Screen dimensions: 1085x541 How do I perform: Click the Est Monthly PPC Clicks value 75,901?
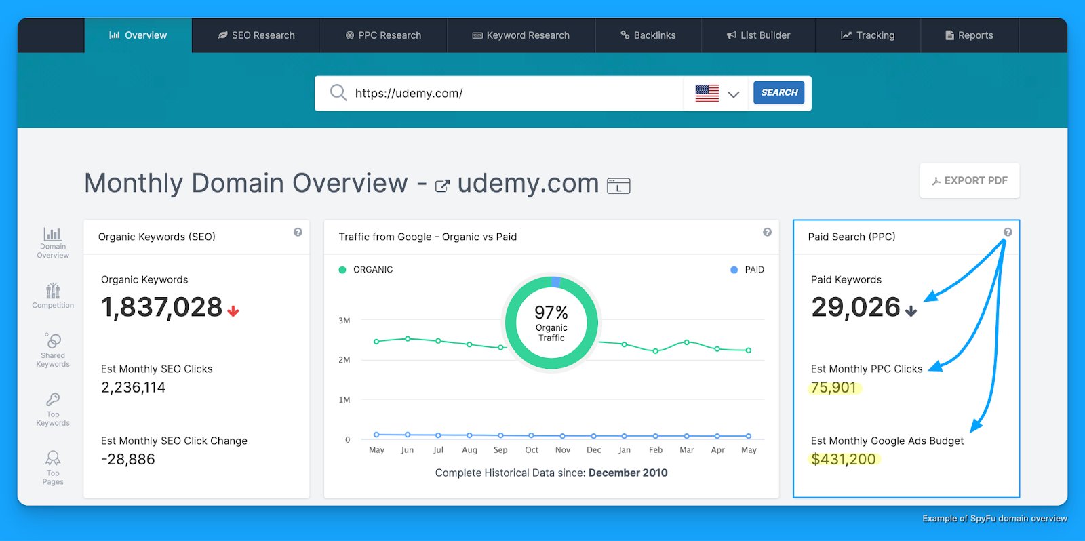point(834,388)
